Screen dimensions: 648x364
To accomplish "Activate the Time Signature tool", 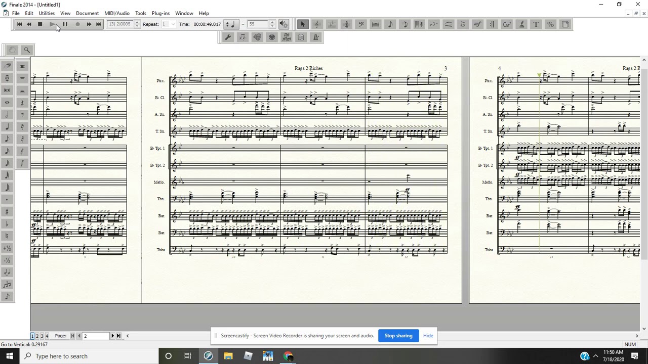I will pos(347,24).
